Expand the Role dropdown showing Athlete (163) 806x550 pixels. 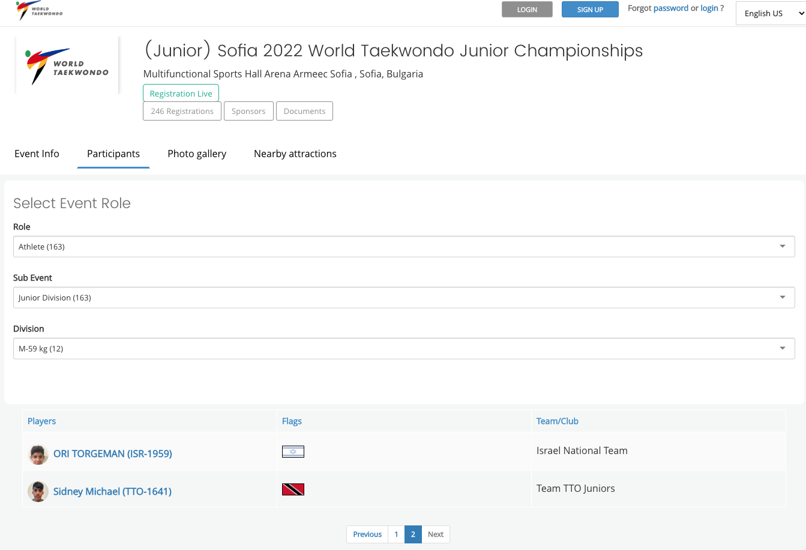coord(404,247)
